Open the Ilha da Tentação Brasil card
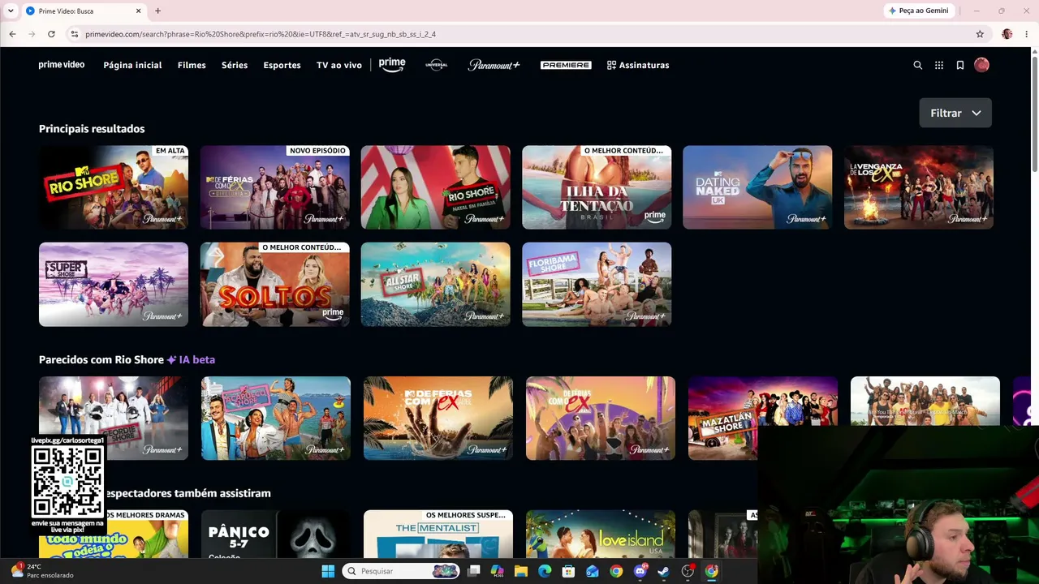Image resolution: width=1039 pixels, height=584 pixels. 597,187
